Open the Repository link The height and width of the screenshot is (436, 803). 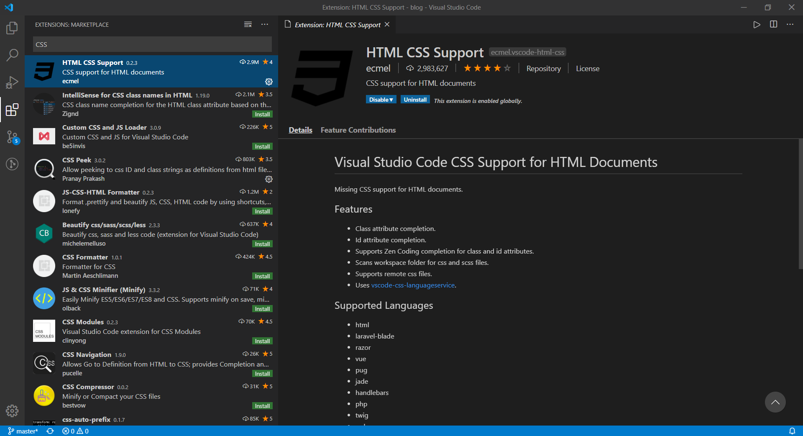tap(543, 68)
